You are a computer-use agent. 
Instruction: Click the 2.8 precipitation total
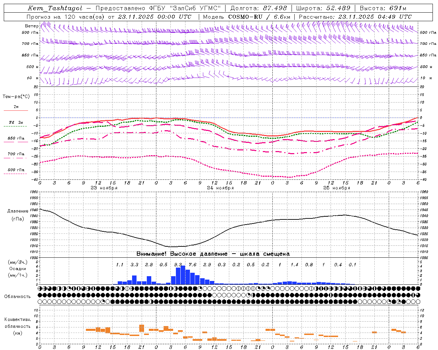149,265
